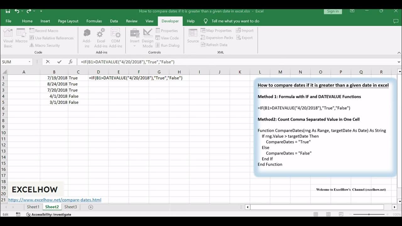Open the Visual Basic editor

[x=8, y=38]
